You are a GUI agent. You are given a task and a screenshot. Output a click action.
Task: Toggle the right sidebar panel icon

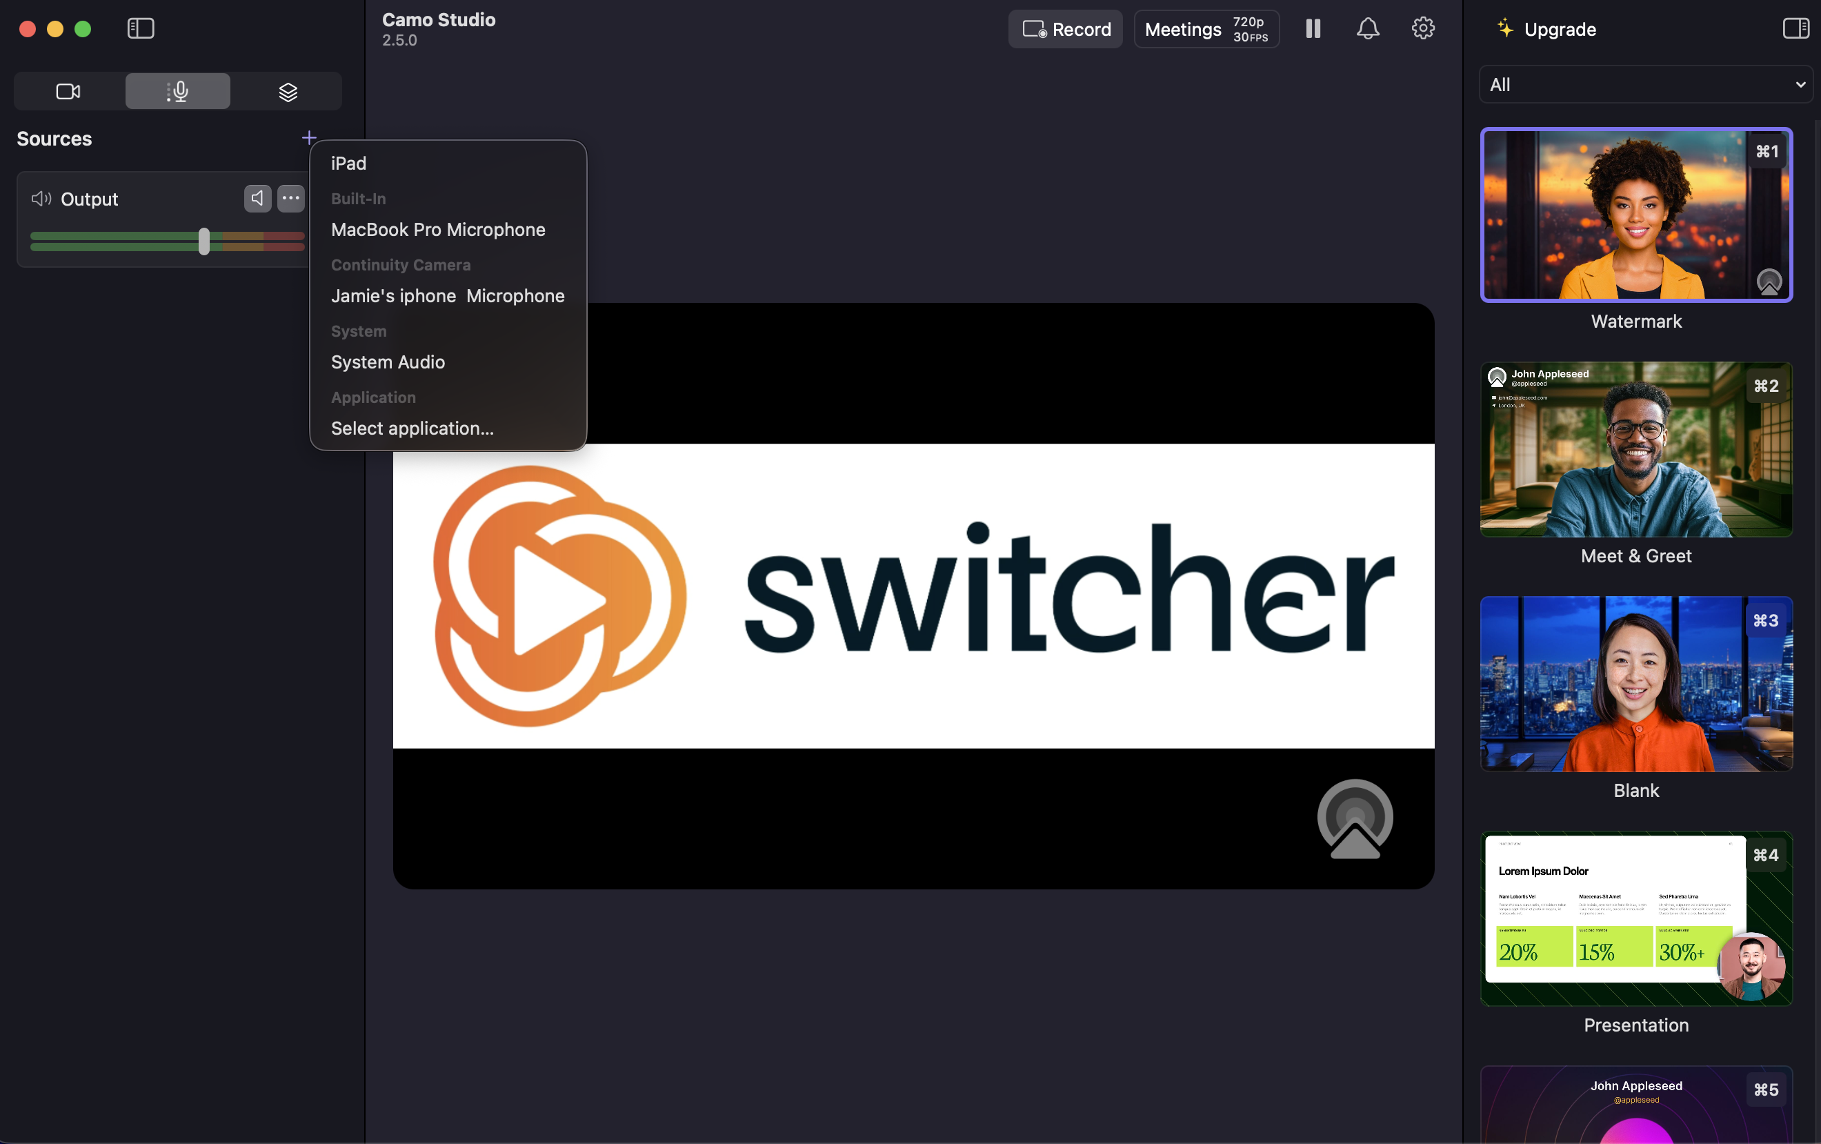point(1795,29)
